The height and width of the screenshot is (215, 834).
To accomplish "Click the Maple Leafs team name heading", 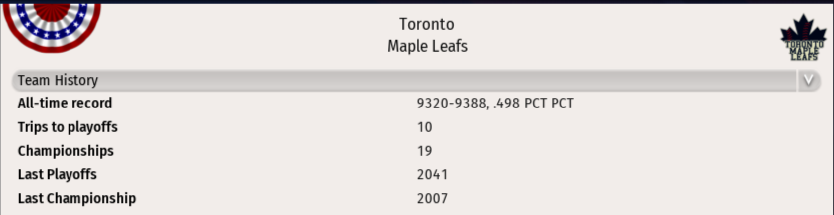I will point(427,46).
